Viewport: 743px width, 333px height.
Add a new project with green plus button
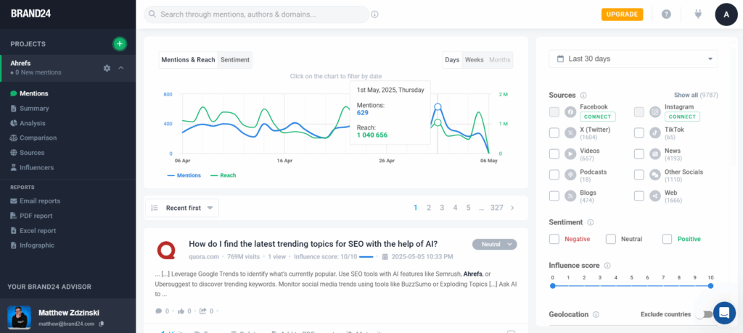point(120,44)
